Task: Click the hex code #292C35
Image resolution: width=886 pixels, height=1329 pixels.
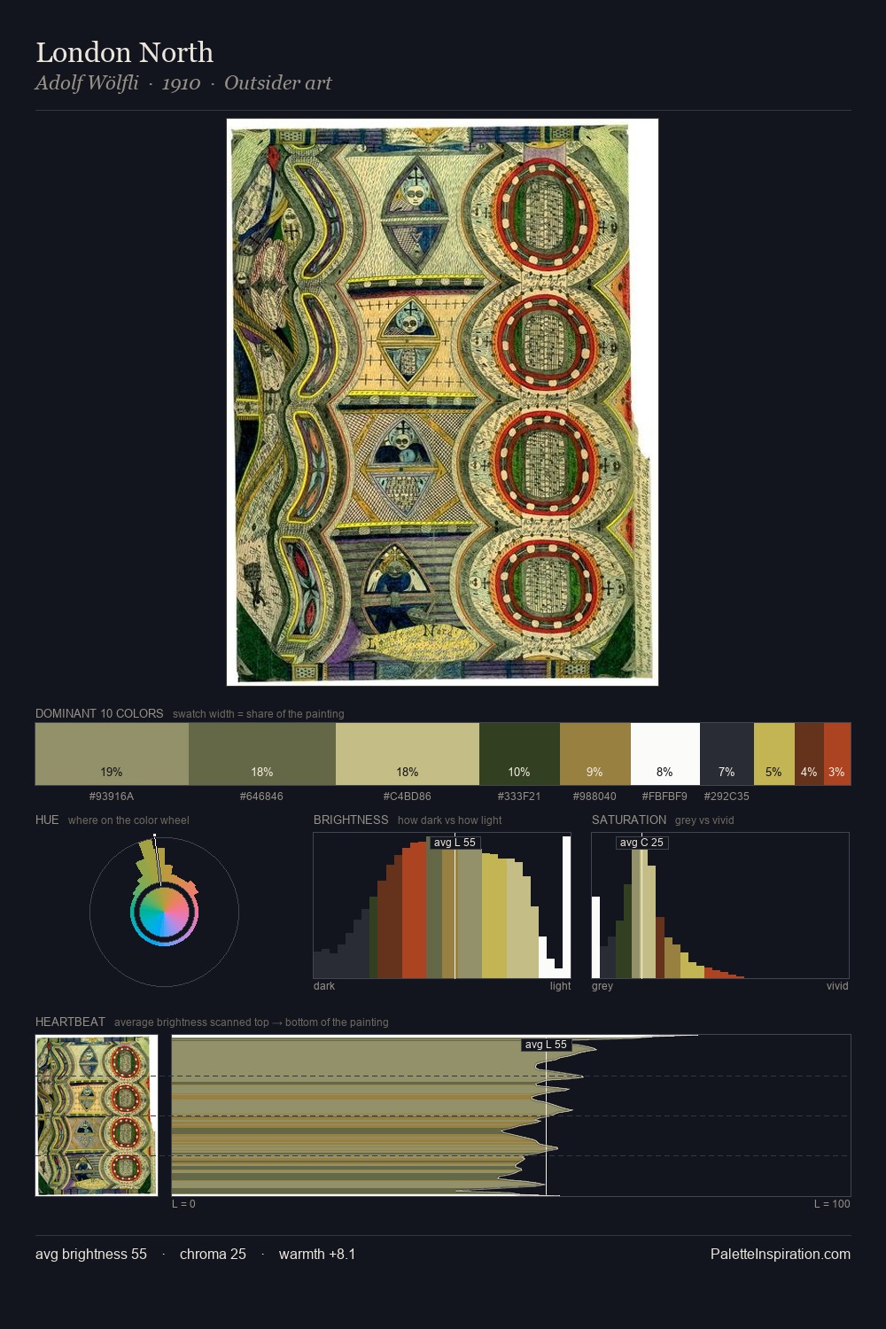Action: point(727,797)
